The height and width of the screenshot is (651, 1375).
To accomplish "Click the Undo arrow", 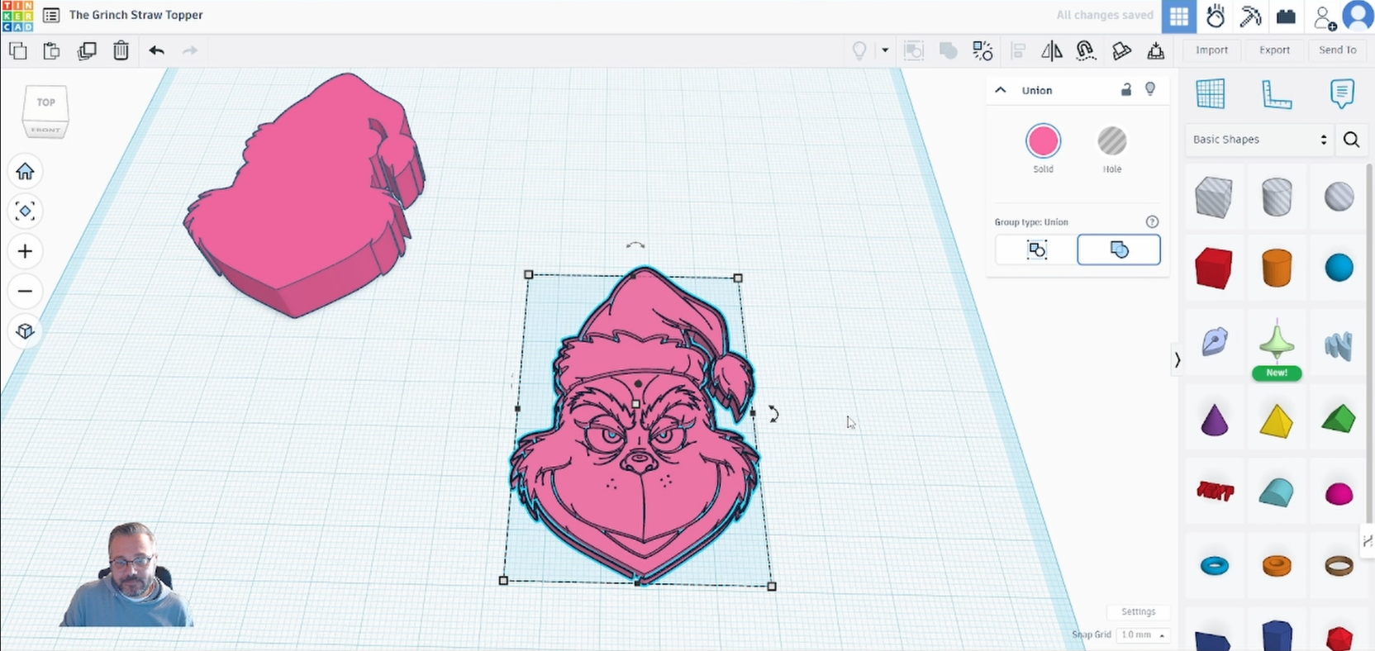I will [156, 51].
